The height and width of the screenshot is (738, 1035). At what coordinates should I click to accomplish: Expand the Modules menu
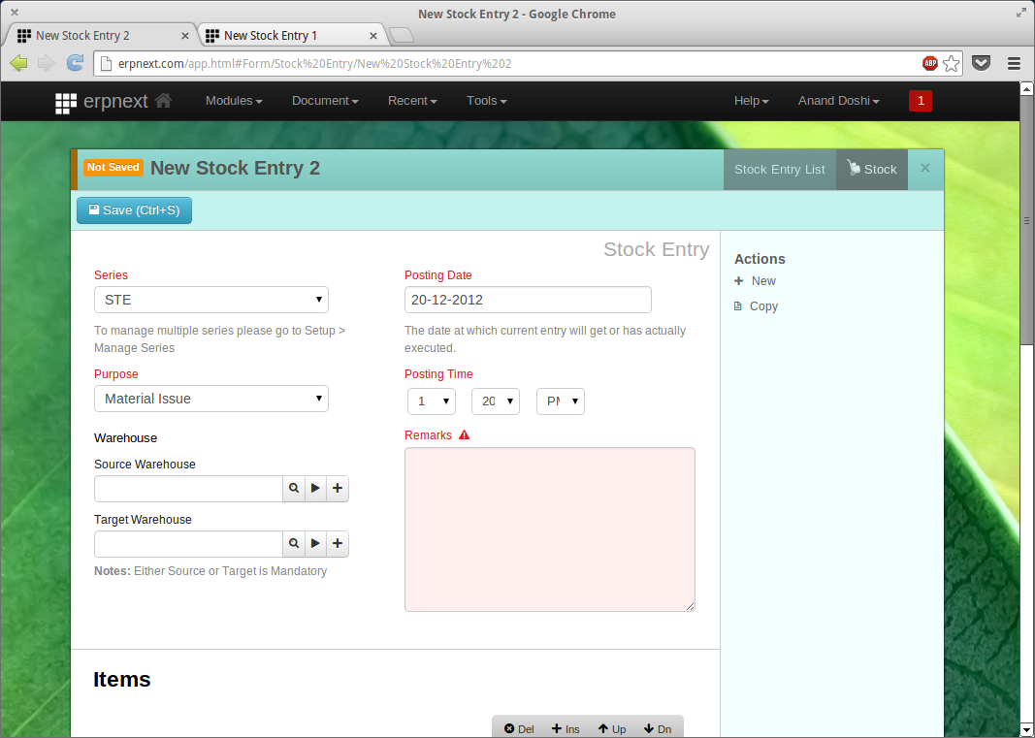tap(234, 100)
